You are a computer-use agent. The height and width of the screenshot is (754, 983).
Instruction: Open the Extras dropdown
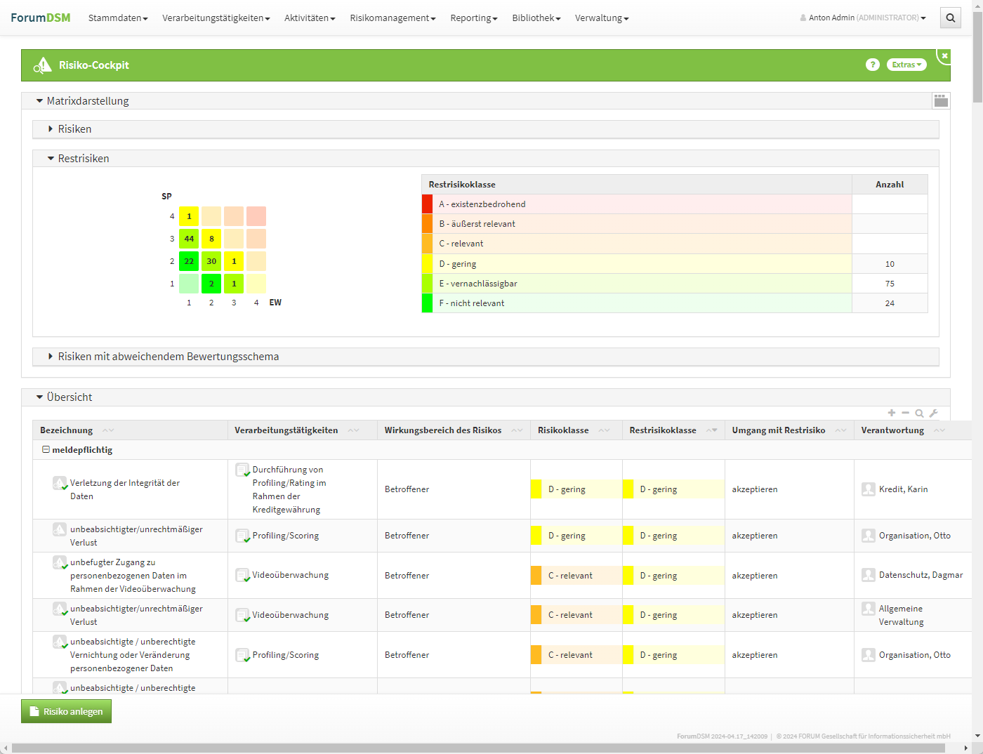906,65
